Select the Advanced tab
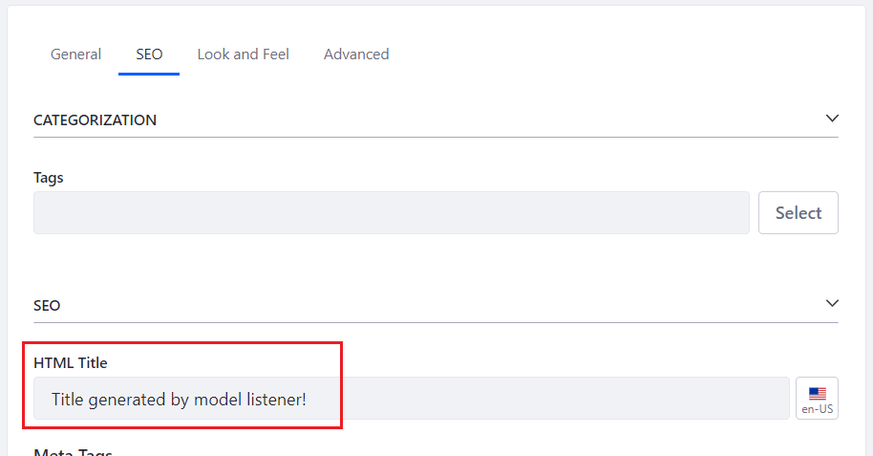Screen dimensions: 873x456 356,54
